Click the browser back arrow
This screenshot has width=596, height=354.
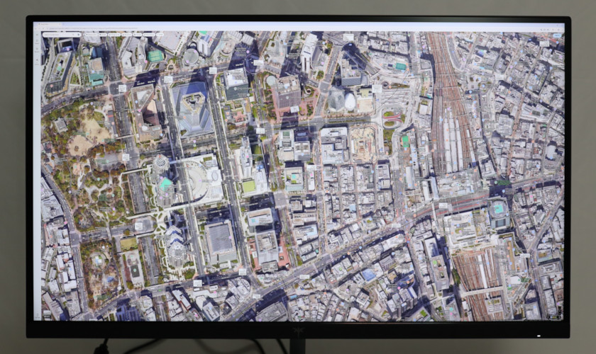click(36, 28)
